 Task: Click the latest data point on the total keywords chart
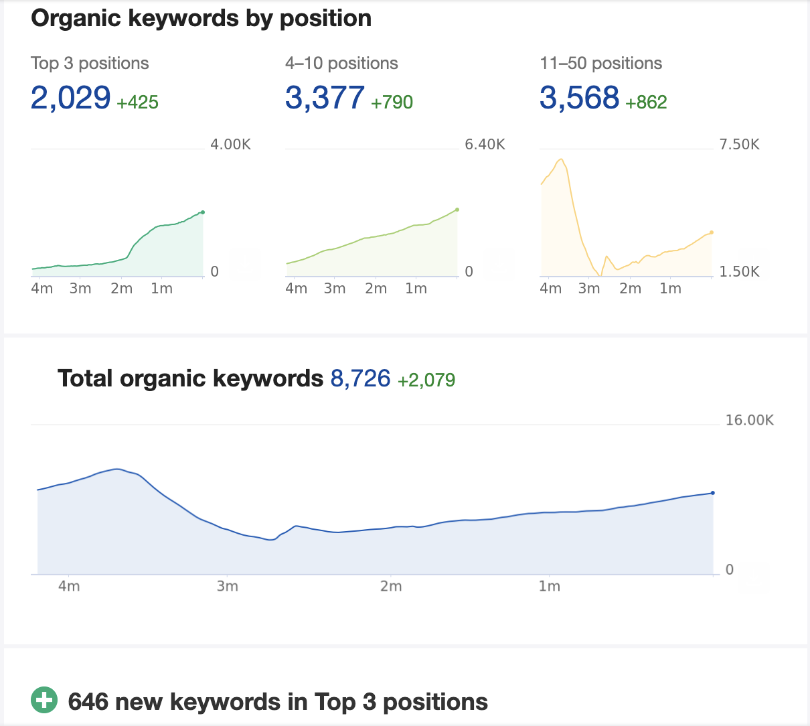pos(712,492)
